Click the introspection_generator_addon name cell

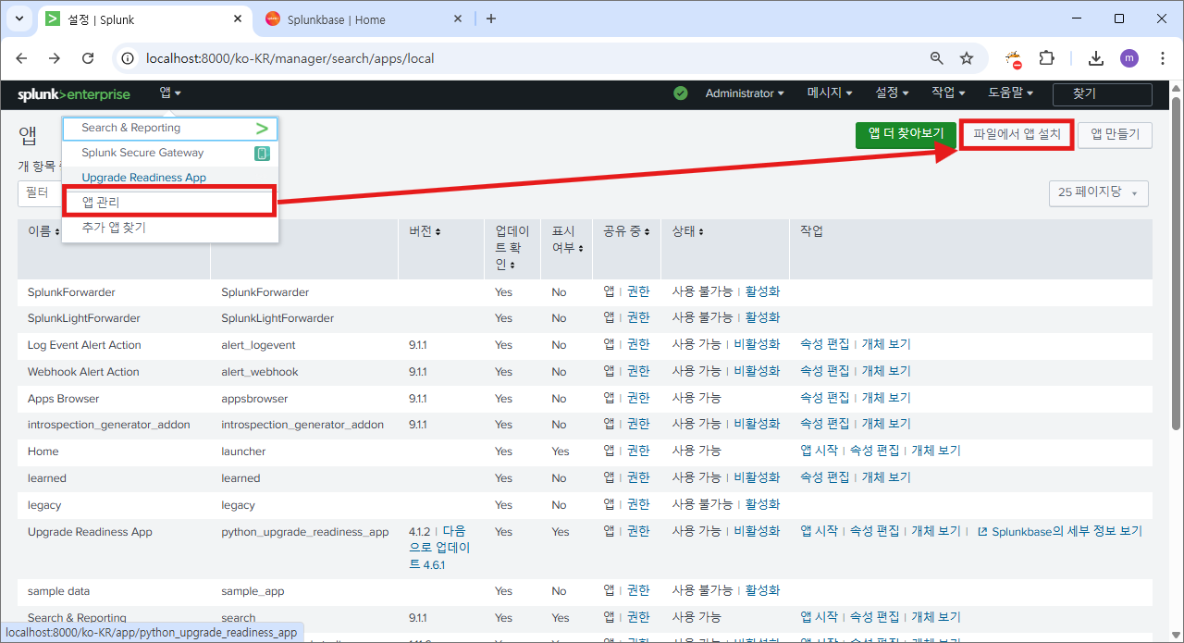tap(109, 425)
